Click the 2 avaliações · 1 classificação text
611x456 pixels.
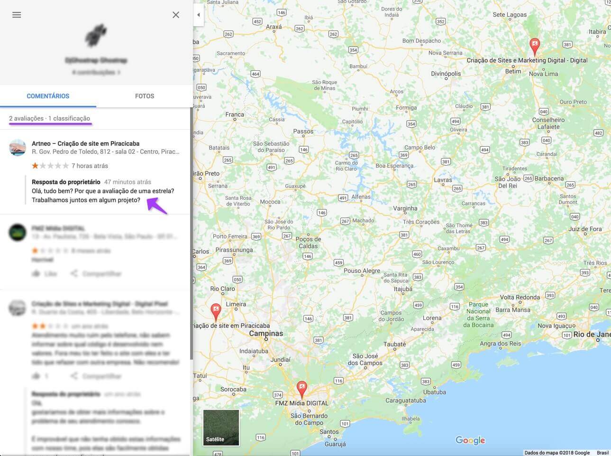[x=49, y=118]
